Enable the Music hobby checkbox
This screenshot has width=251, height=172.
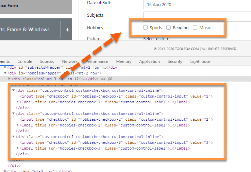[x=195, y=28]
